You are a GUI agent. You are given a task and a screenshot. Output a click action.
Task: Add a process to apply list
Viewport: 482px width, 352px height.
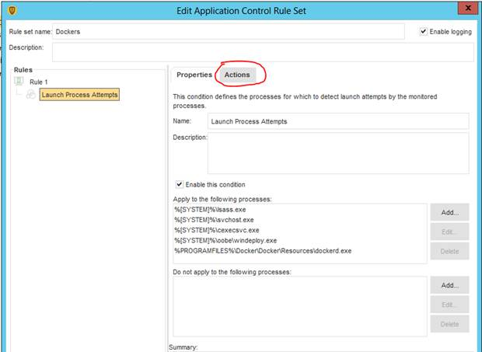tap(449, 212)
